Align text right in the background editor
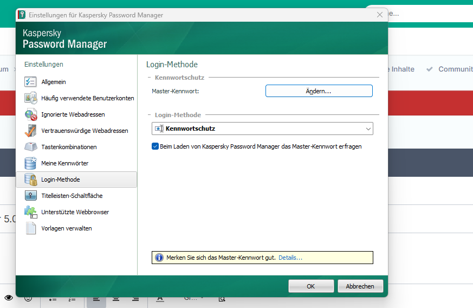 pos(135,299)
